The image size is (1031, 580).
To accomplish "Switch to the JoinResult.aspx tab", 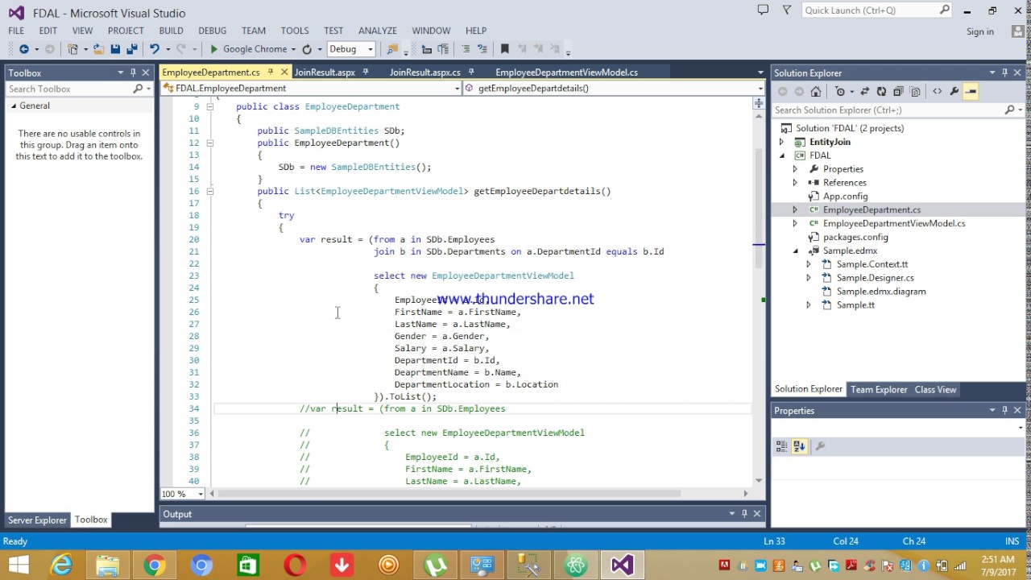I will [325, 72].
